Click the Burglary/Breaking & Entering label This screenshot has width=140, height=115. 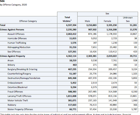[x=22, y=69]
